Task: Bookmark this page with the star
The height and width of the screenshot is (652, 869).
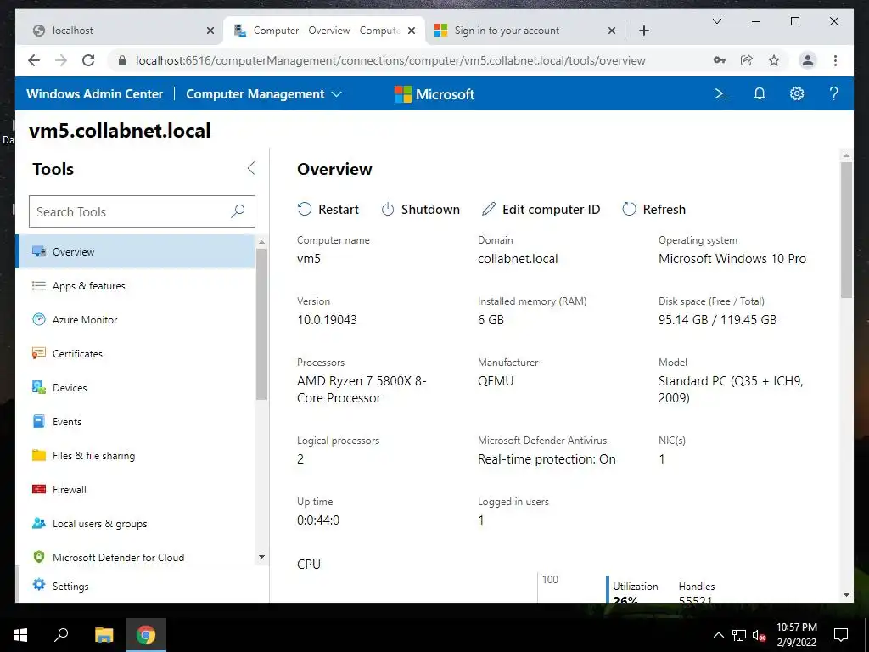Action: pos(774,60)
